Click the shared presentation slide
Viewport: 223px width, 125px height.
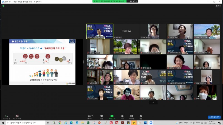42,62
